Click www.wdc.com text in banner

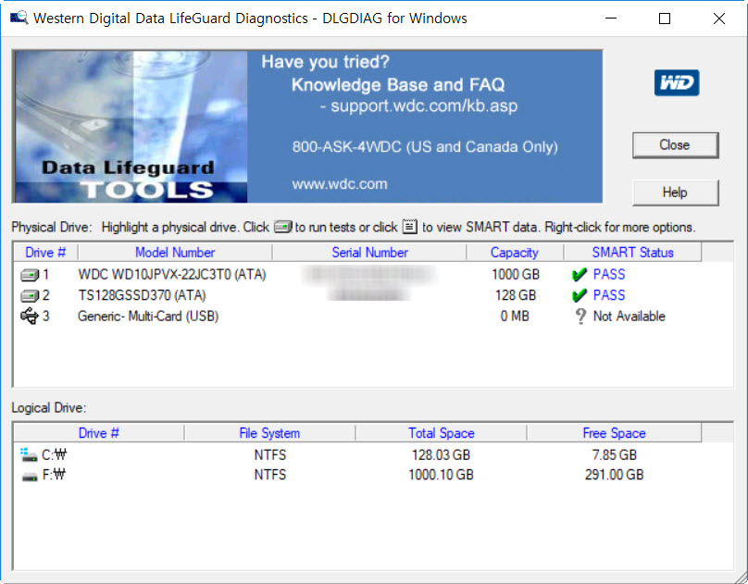tap(340, 184)
